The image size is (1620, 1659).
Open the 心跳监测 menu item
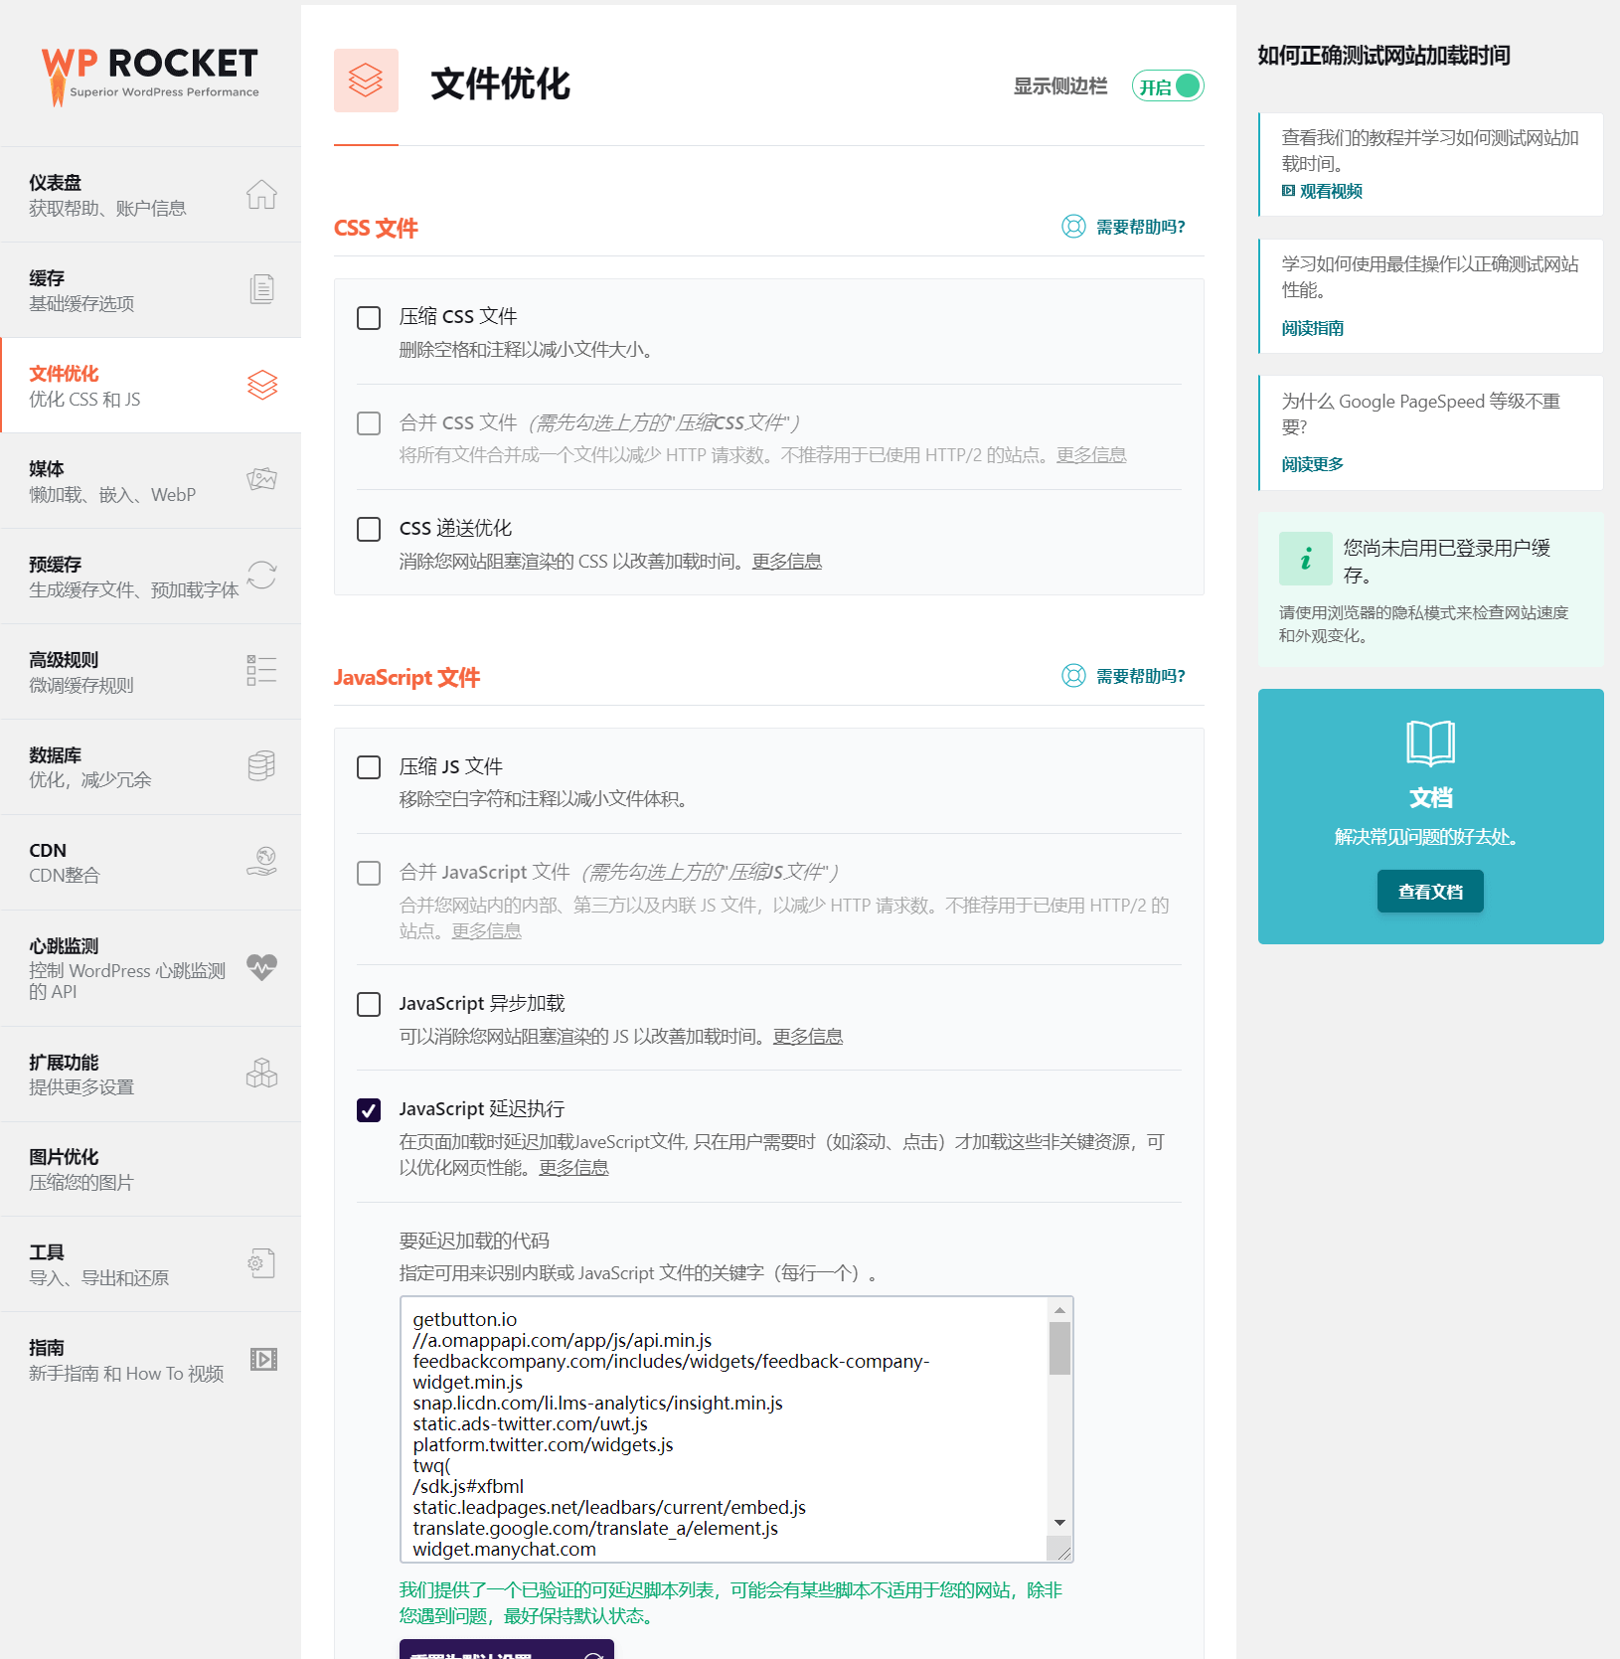click(x=150, y=968)
